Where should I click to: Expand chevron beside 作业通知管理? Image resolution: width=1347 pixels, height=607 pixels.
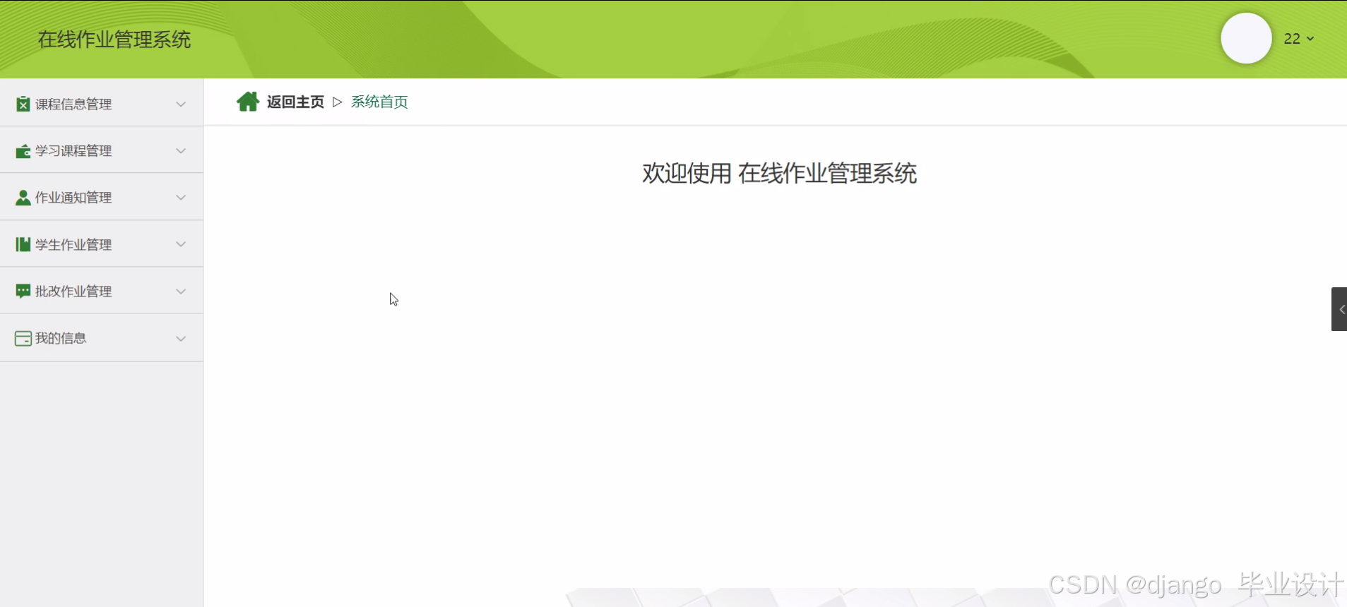181,198
